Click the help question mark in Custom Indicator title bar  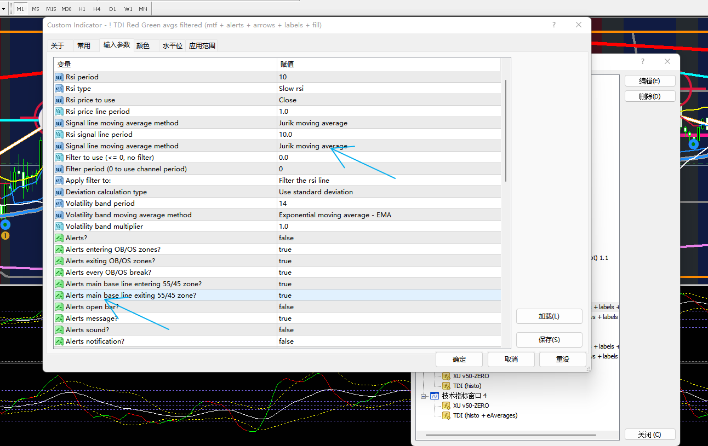pyautogui.click(x=554, y=25)
